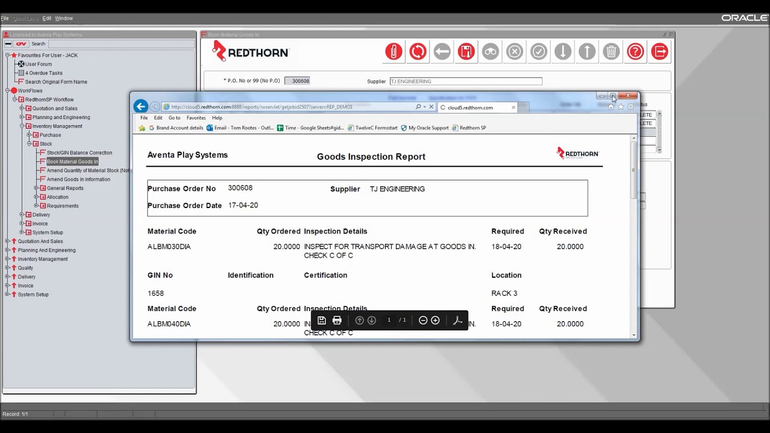Open the browser home icon
This screenshot has width=770, height=433.
point(611,107)
